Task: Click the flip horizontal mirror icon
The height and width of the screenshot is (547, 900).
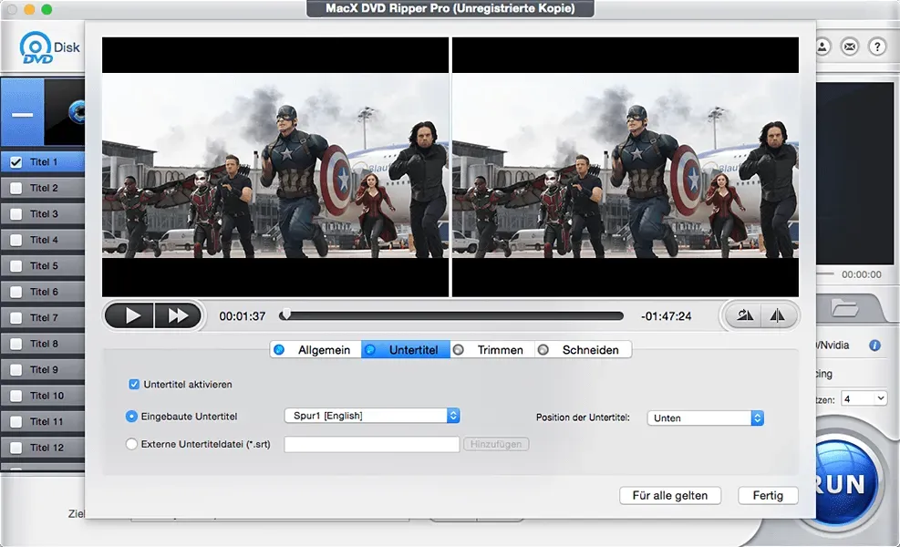Action: (x=778, y=315)
